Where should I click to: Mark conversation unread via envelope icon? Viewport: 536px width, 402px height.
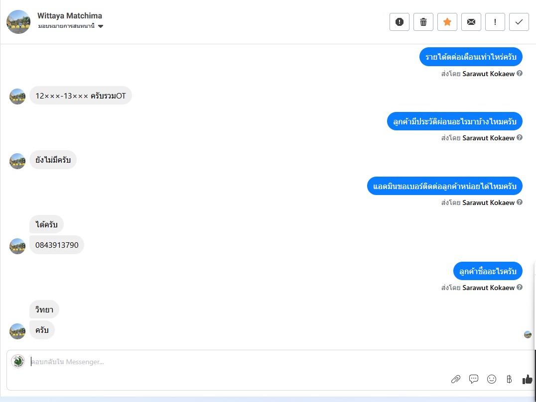[x=471, y=22]
